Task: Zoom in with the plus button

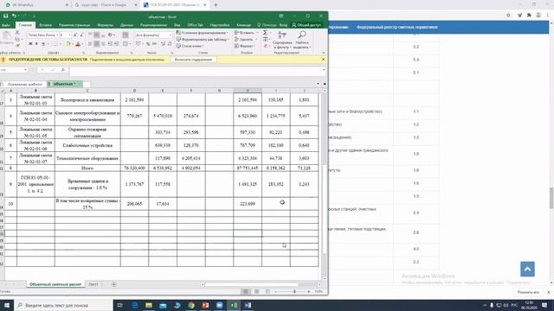Action: [x=309, y=292]
